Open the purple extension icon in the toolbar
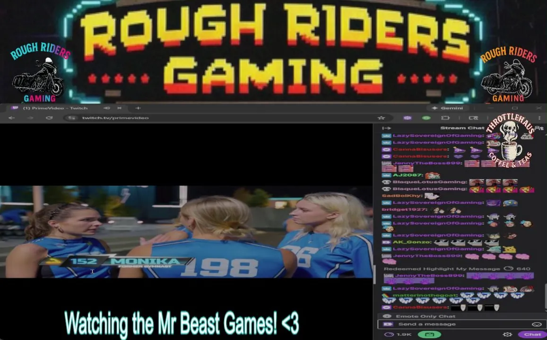Screen dimensions: 547x340 pyautogui.click(x=407, y=118)
